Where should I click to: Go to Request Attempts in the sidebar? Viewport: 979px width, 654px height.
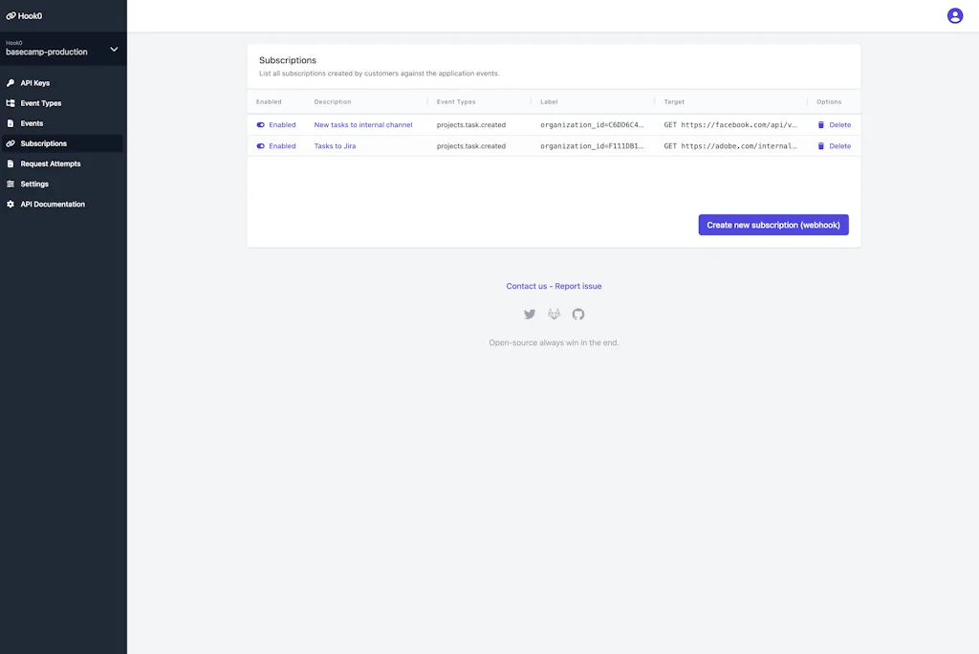[51, 163]
